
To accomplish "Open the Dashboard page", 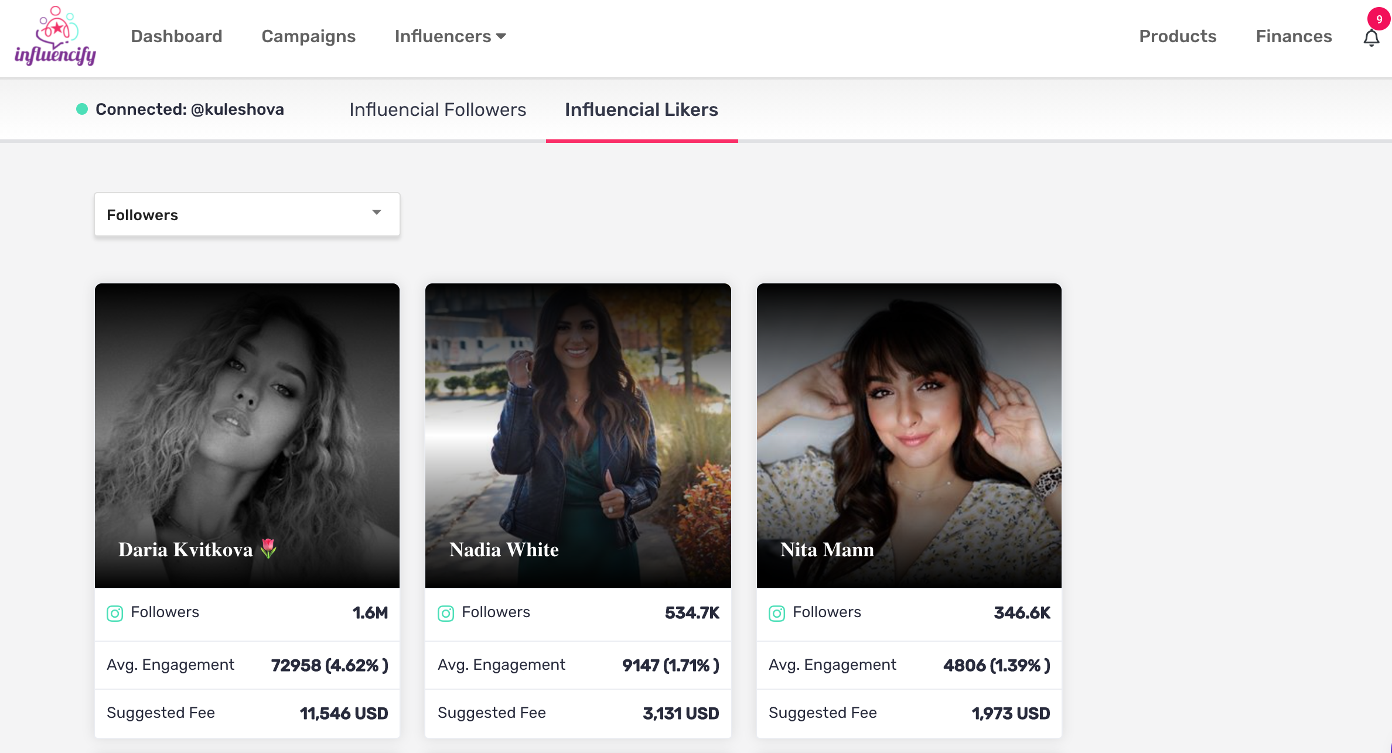I will pyautogui.click(x=176, y=36).
